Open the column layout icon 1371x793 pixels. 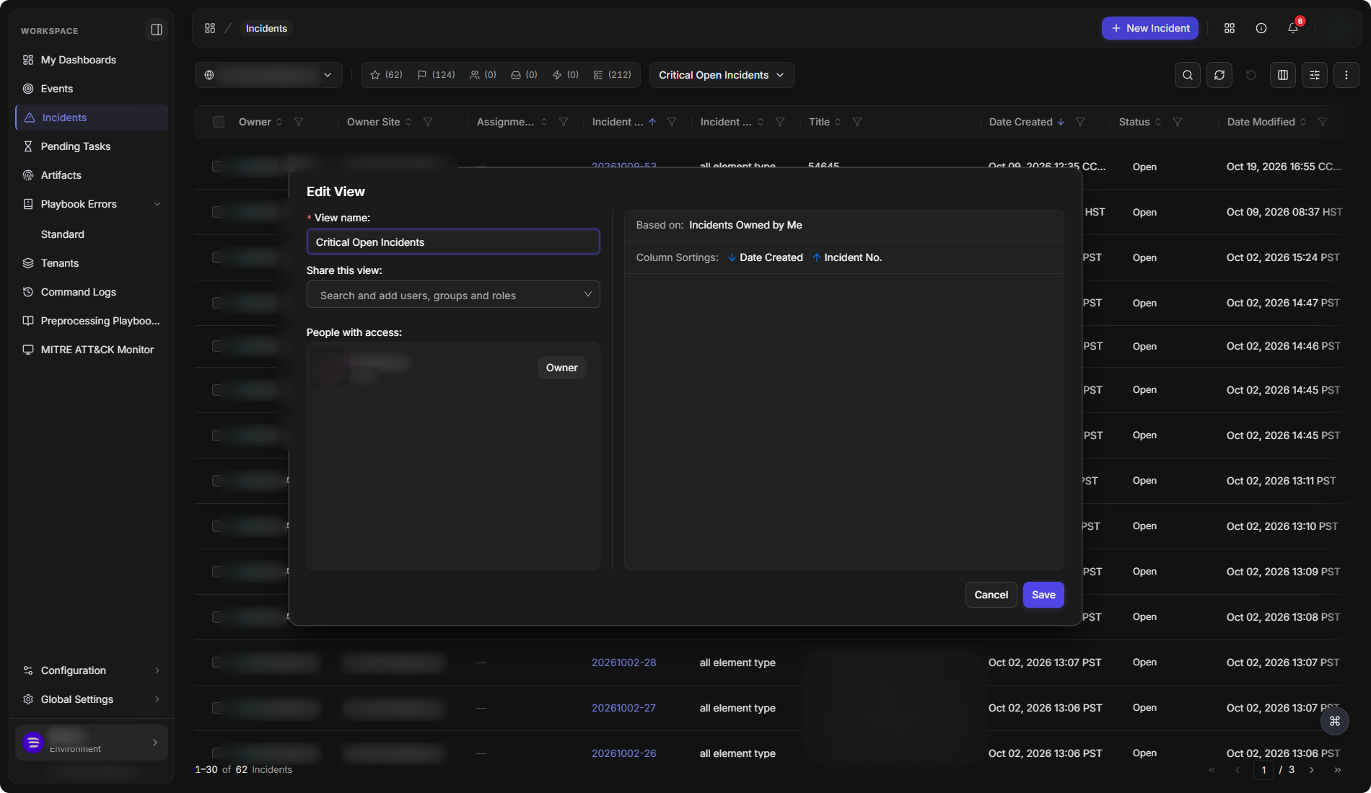[1283, 75]
